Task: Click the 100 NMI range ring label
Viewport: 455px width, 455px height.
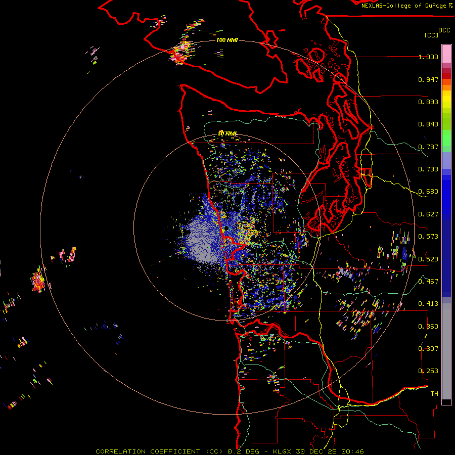Action: (227, 40)
